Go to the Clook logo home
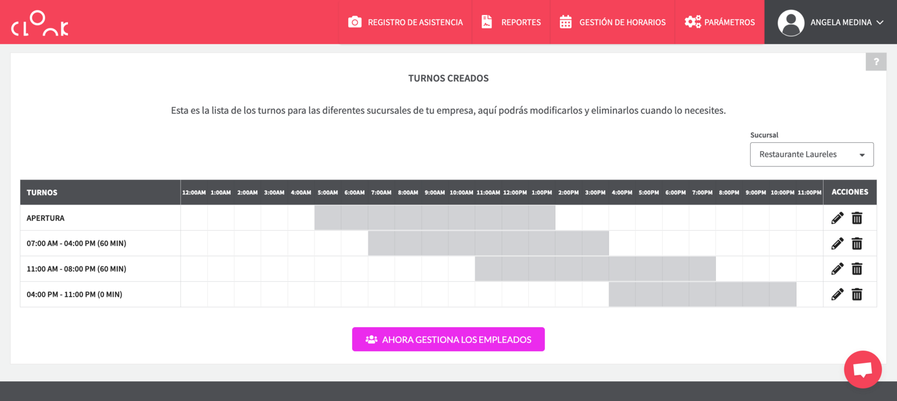 (40, 24)
